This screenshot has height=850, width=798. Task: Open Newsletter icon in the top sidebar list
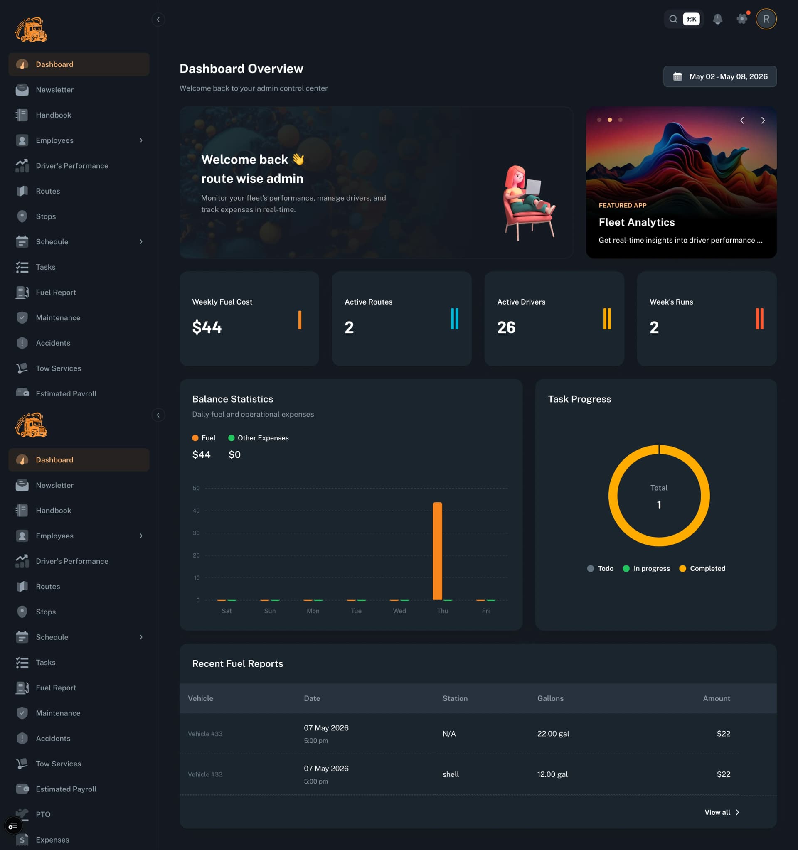pyautogui.click(x=22, y=90)
